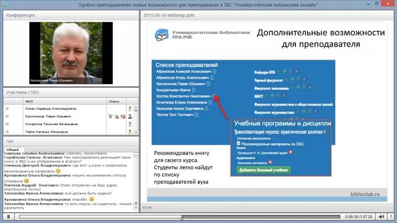Click the playback time 0:59:30/1:57:25

pos(359,217)
